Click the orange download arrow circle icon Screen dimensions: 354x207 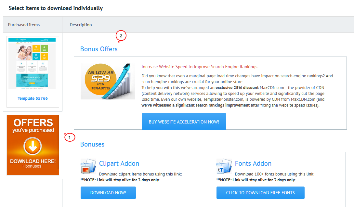[33, 146]
